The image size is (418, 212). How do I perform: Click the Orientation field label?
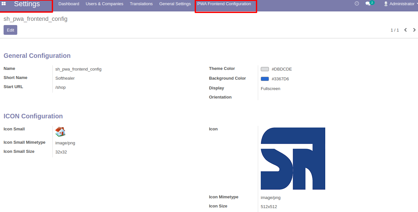pos(220,97)
